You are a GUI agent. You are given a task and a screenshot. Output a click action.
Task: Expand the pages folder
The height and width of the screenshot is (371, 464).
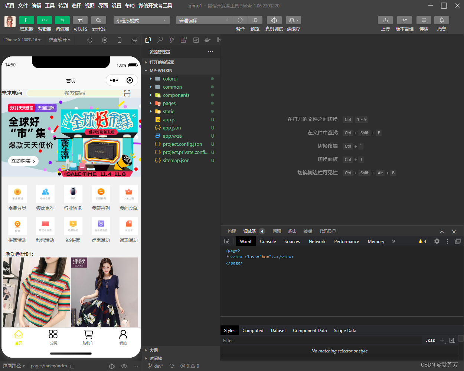pos(182,103)
